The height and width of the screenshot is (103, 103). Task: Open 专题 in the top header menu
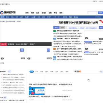pos(56,13)
